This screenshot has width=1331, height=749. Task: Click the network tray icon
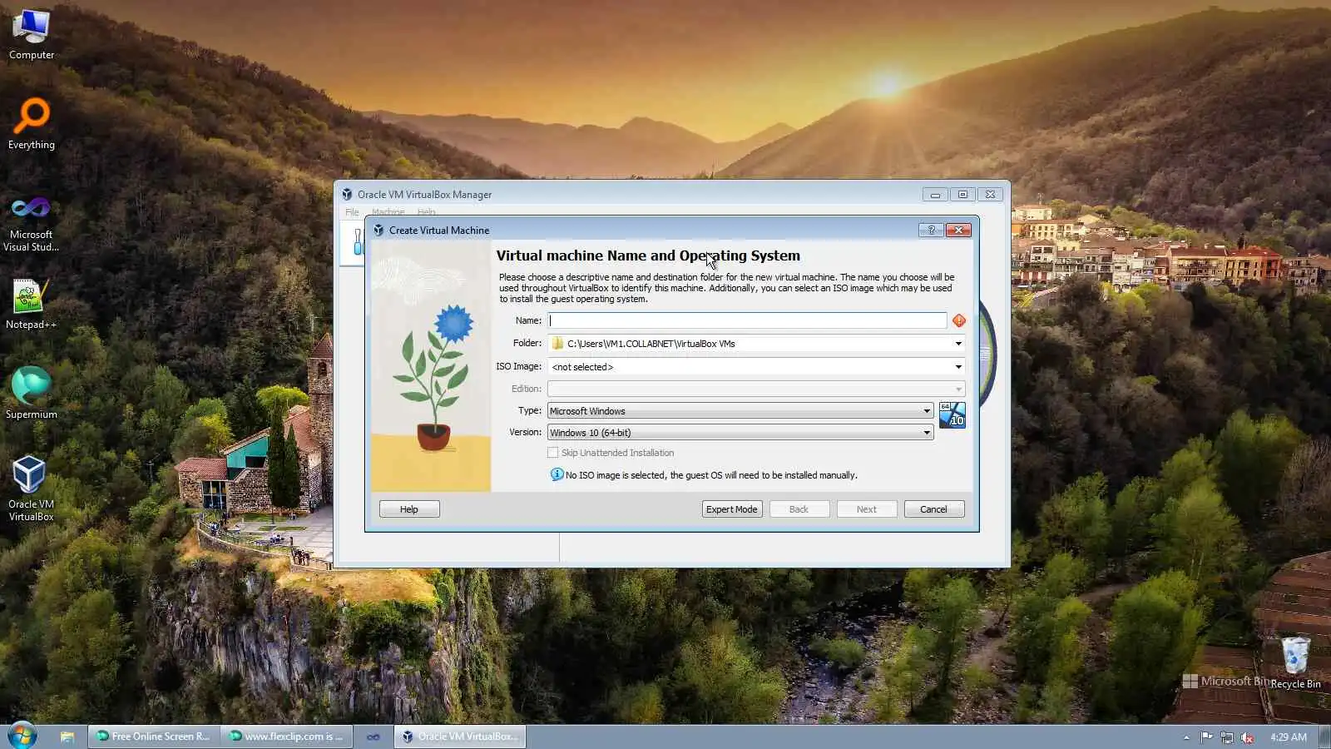tap(1227, 737)
